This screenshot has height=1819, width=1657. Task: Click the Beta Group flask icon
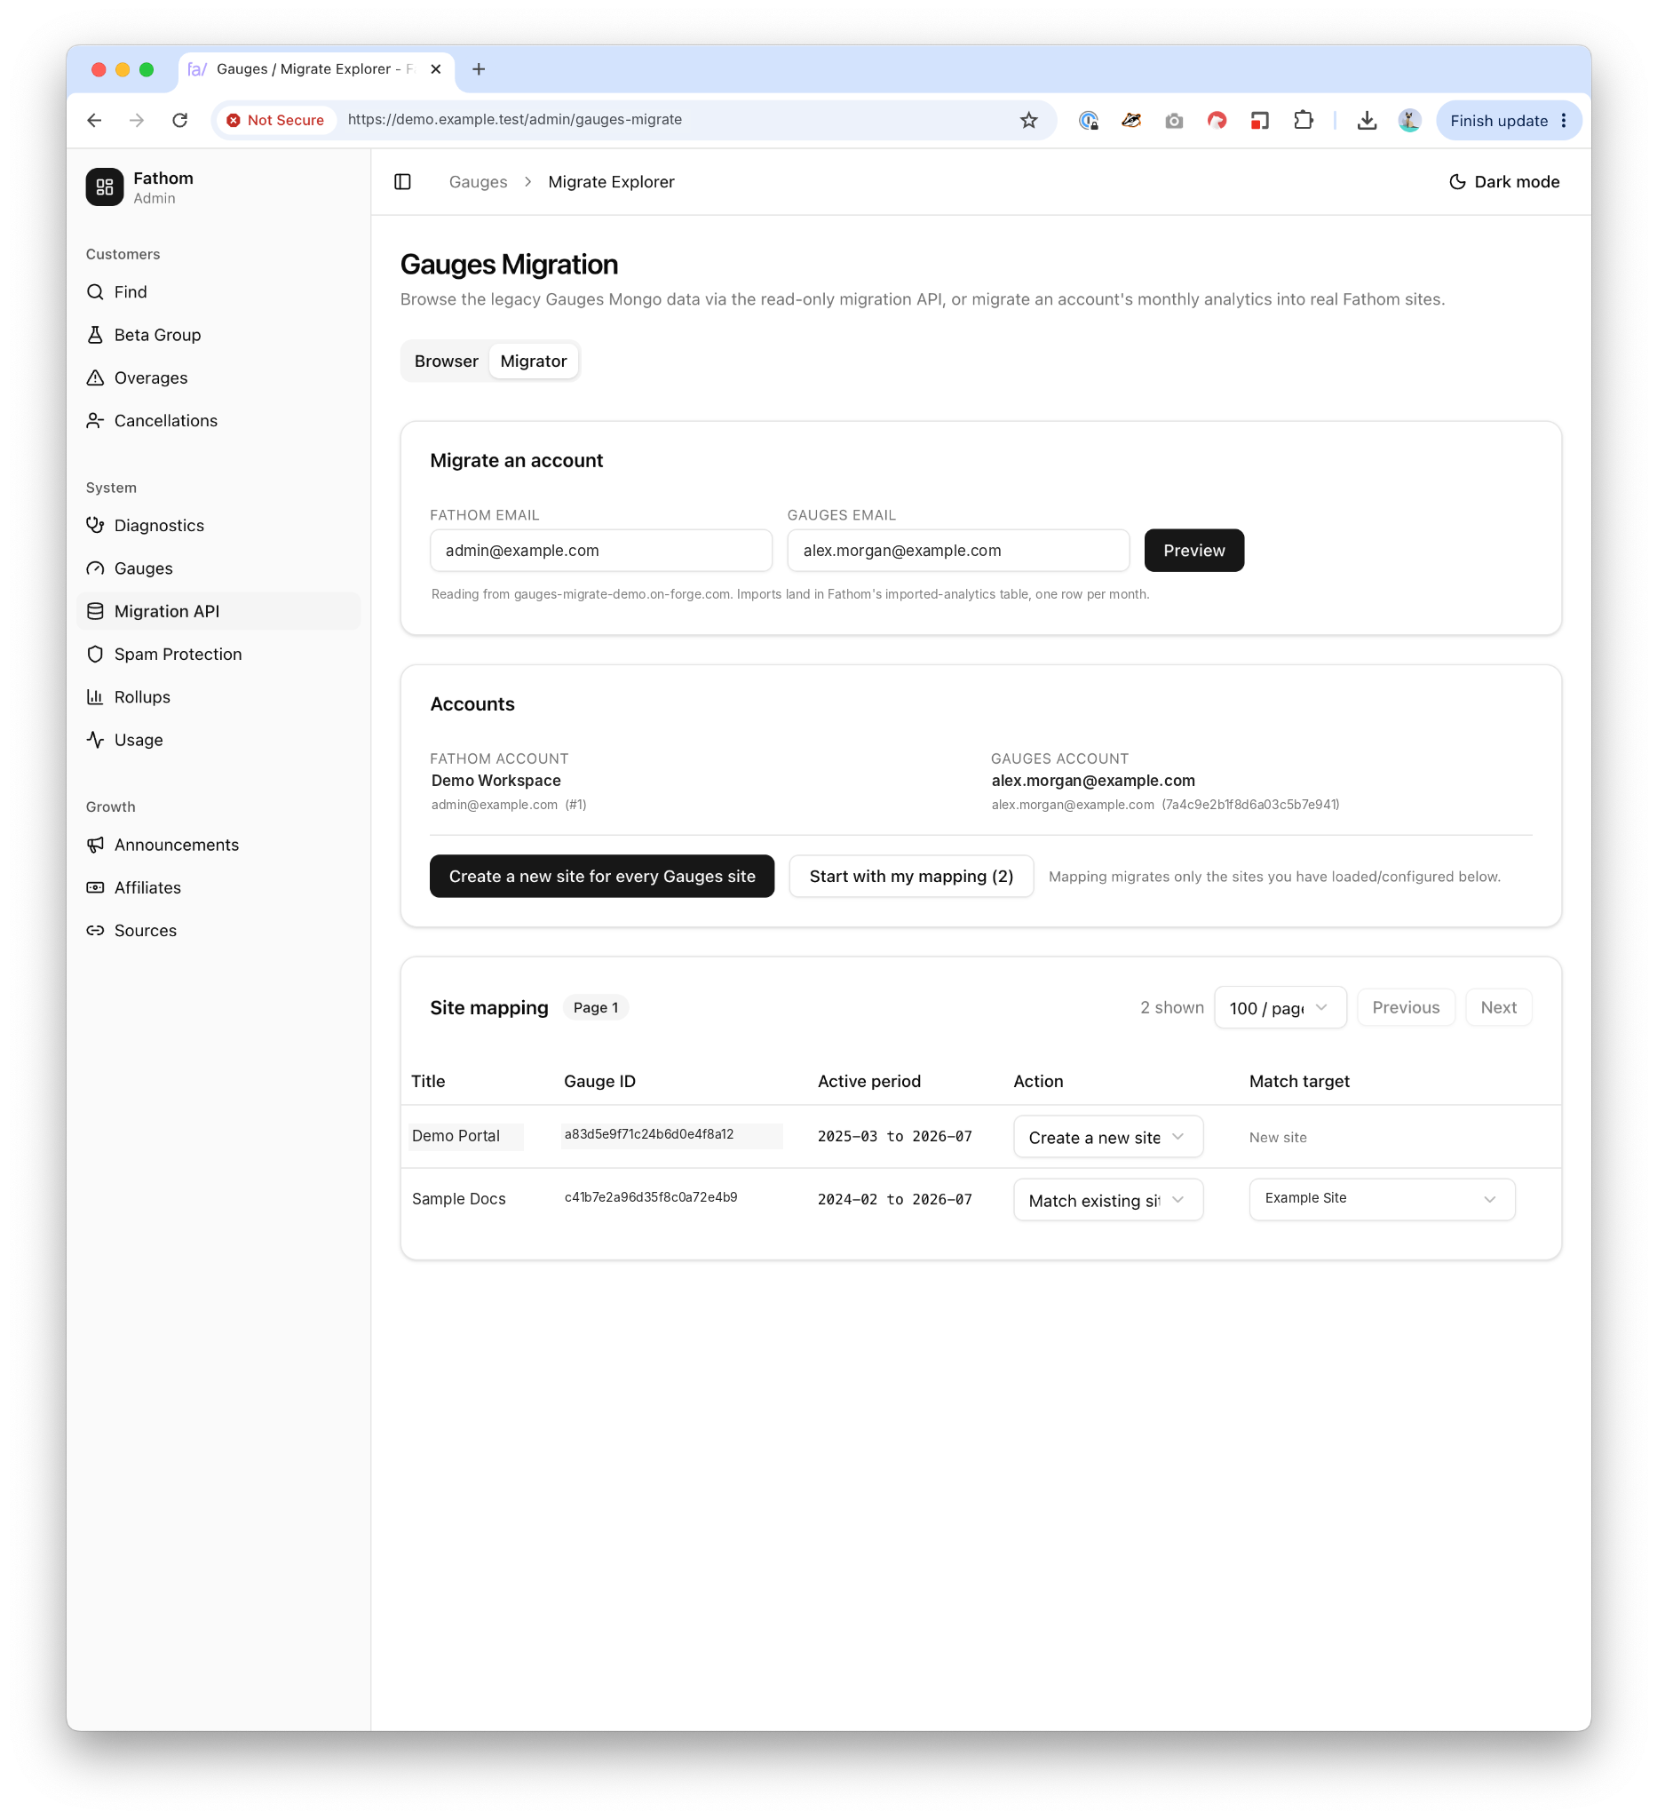pyautogui.click(x=95, y=335)
